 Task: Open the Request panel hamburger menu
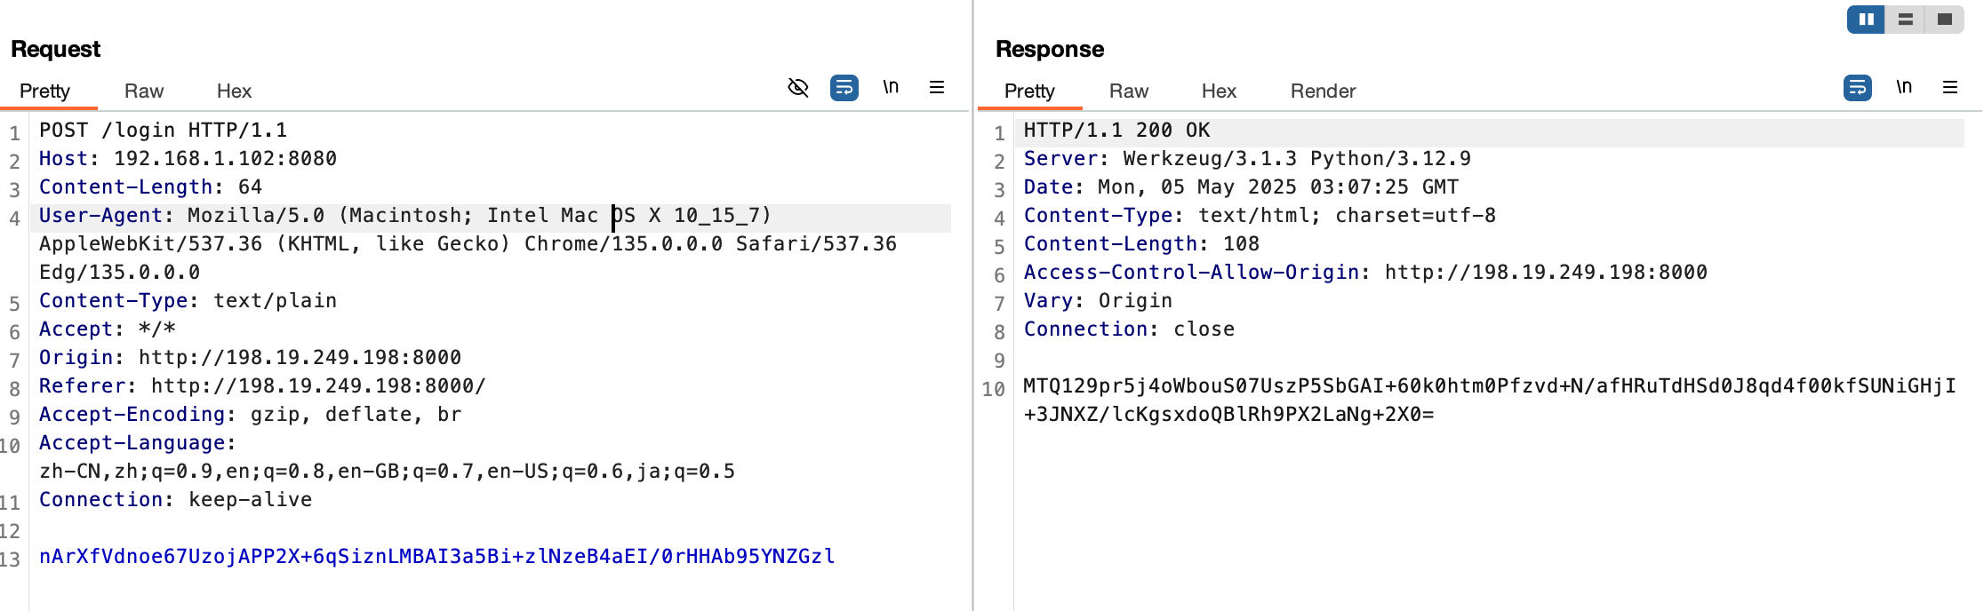click(x=937, y=87)
